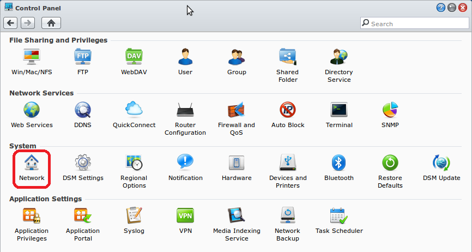The width and height of the screenshot is (472, 252).
Task: Open the DSM Update icon
Action: click(441, 163)
